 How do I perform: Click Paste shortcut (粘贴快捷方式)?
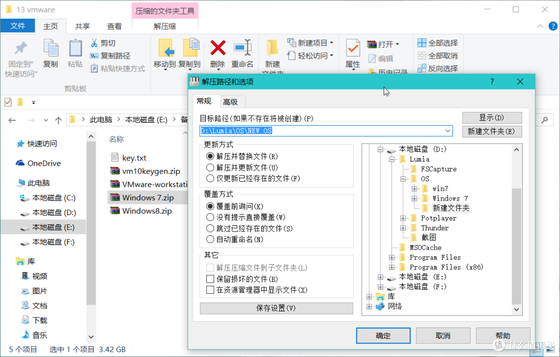(x=118, y=68)
